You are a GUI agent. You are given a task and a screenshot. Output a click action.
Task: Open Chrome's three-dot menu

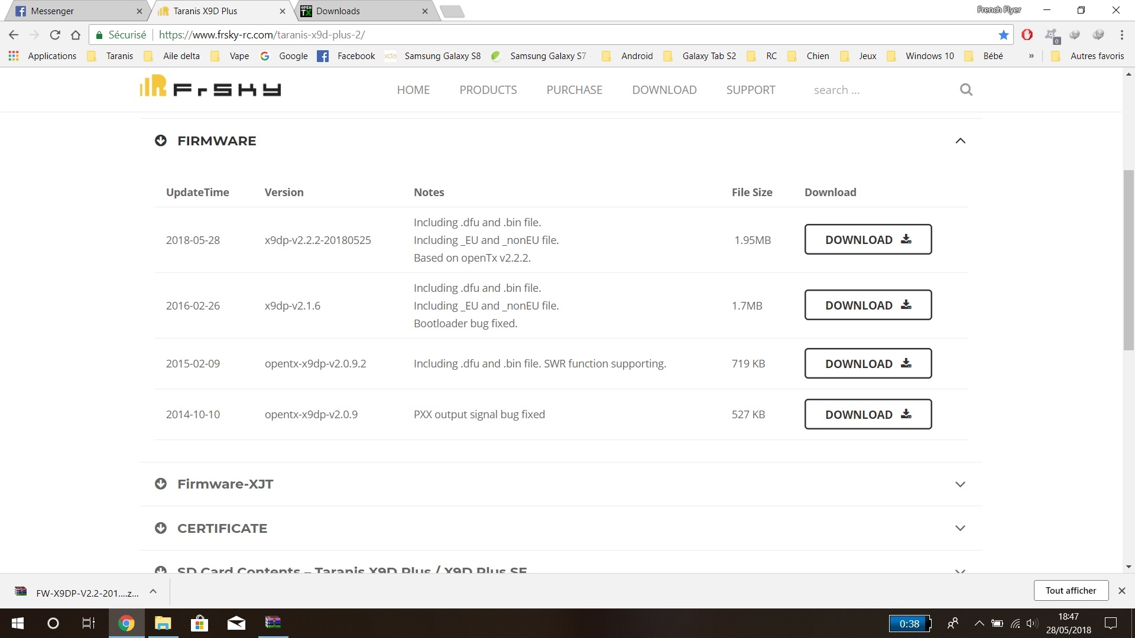1121,35
